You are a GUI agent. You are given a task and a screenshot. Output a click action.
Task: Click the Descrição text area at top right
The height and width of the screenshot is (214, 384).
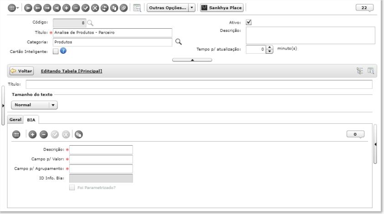(311, 36)
